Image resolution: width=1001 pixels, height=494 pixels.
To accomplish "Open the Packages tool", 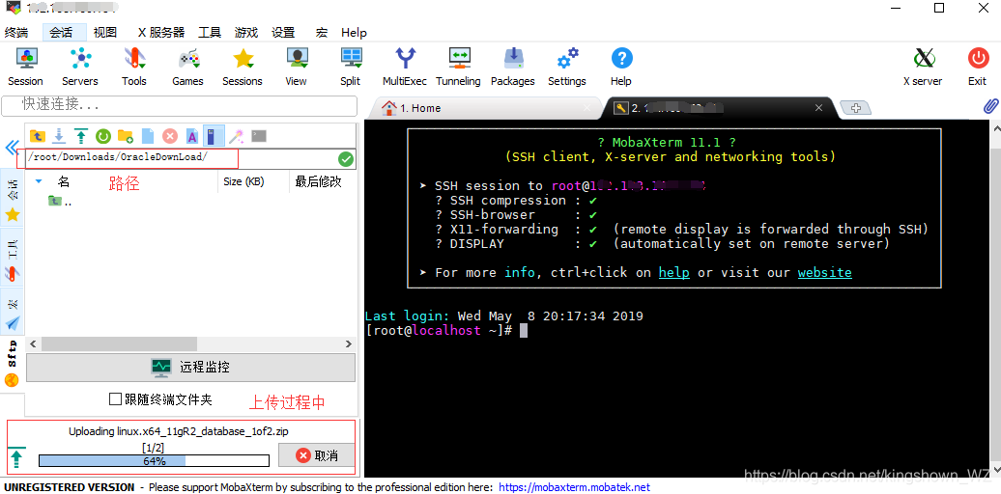I will 513,67.
